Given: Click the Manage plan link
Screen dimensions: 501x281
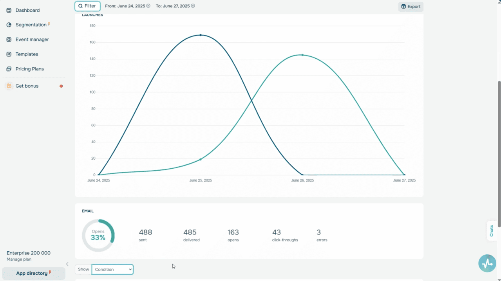Looking at the screenshot, I should [19, 259].
